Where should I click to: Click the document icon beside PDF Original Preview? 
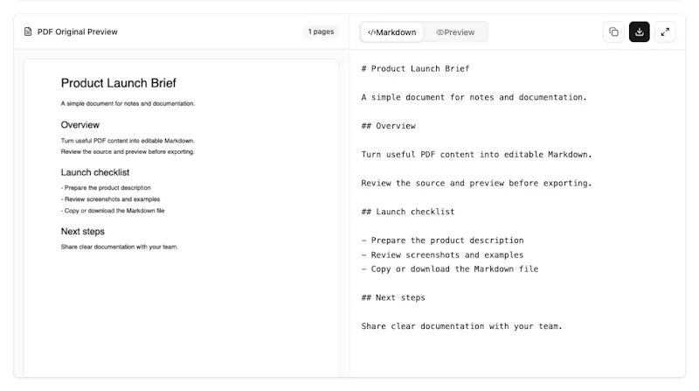pos(28,31)
